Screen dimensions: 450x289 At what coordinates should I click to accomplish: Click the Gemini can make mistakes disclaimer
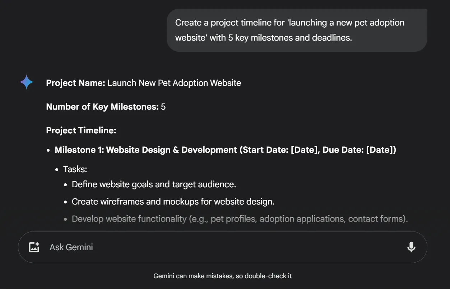click(x=223, y=276)
